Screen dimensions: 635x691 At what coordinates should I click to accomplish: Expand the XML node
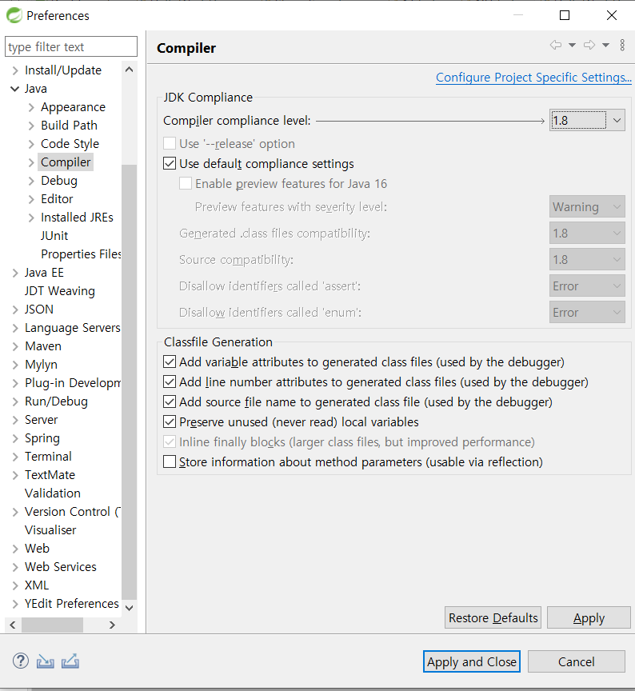(15, 585)
